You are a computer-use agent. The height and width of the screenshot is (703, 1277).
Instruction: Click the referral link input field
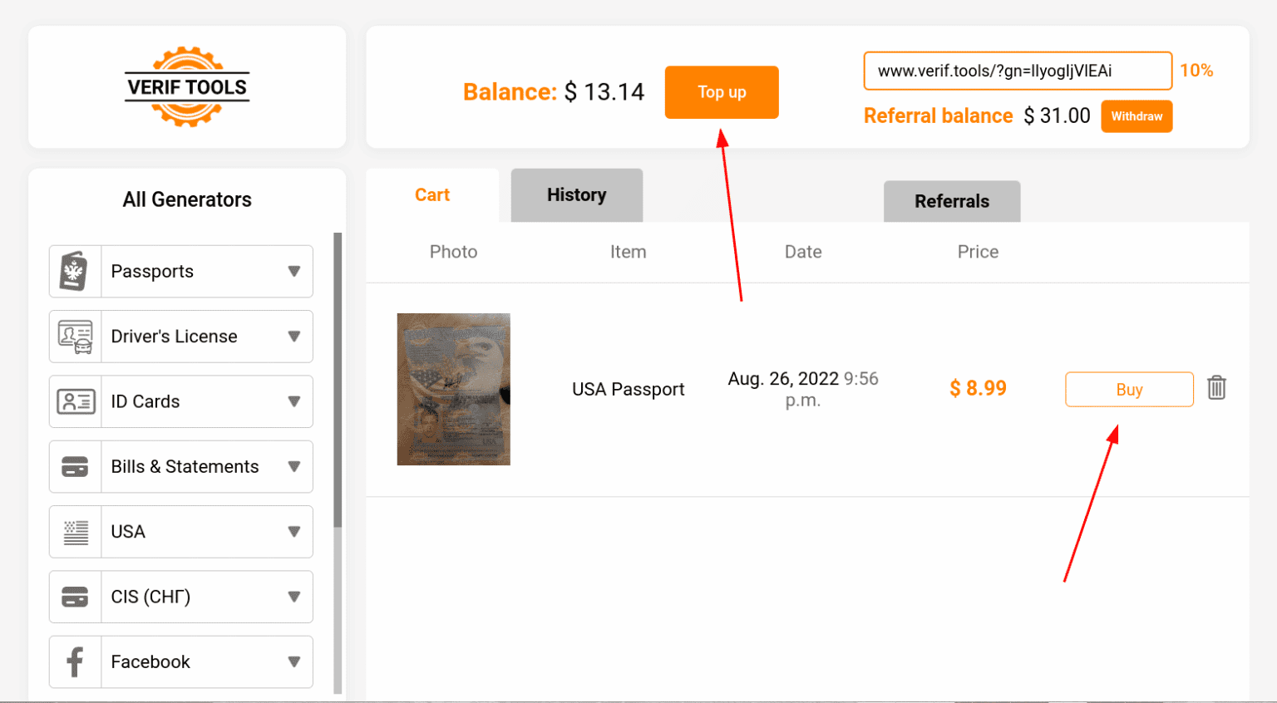tap(1017, 71)
